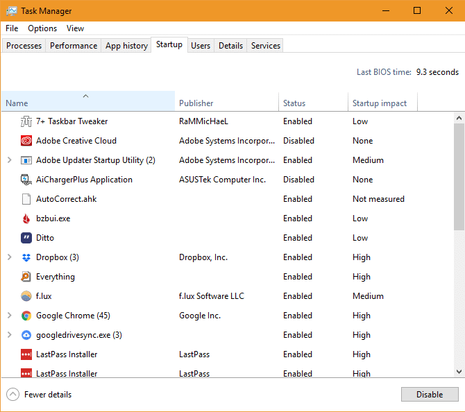
Task: Expand the Dropbox (3) group
Action: [x=10, y=257]
